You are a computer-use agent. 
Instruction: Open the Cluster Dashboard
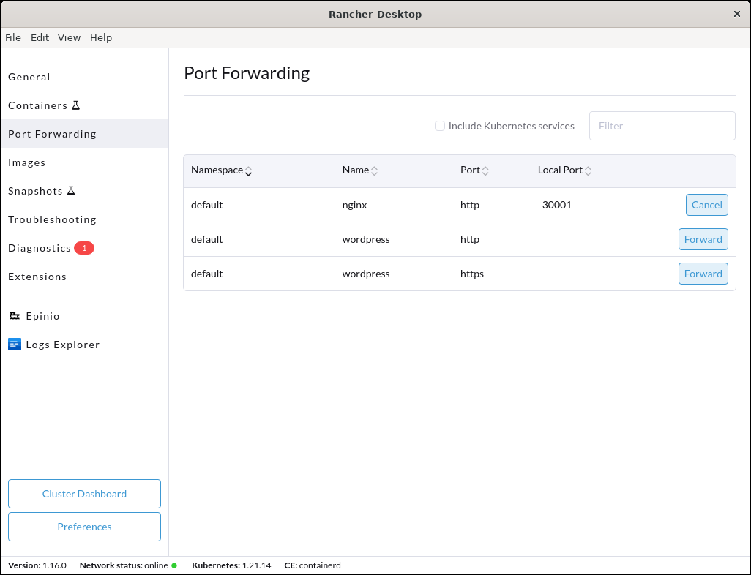(x=84, y=494)
